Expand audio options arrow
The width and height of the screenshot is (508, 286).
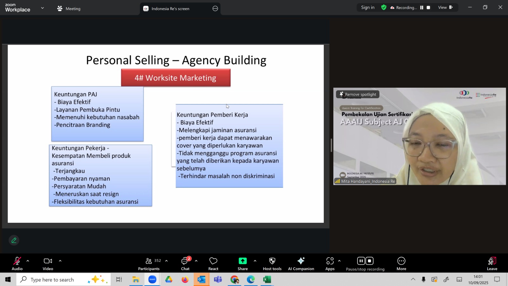pyautogui.click(x=28, y=261)
